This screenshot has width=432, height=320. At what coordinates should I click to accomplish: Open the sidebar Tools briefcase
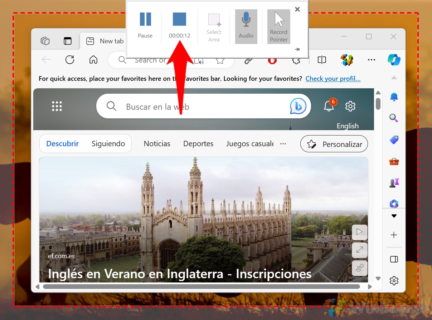394,161
